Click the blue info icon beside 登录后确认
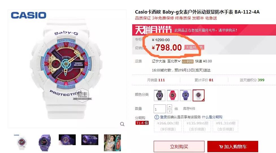The height and width of the screenshot is (153, 276). pyautogui.click(x=157, y=117)
